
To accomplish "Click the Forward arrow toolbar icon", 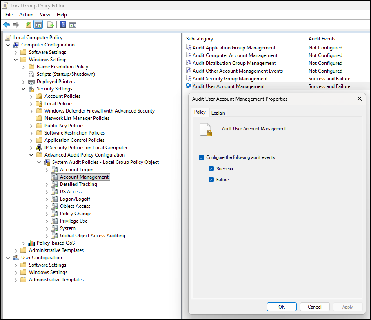I will (16, 24).
